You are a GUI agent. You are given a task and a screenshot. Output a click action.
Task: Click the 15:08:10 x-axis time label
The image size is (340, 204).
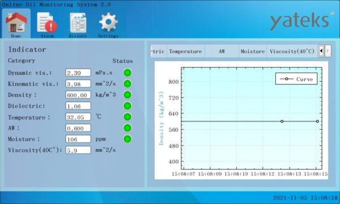[236, 174]
